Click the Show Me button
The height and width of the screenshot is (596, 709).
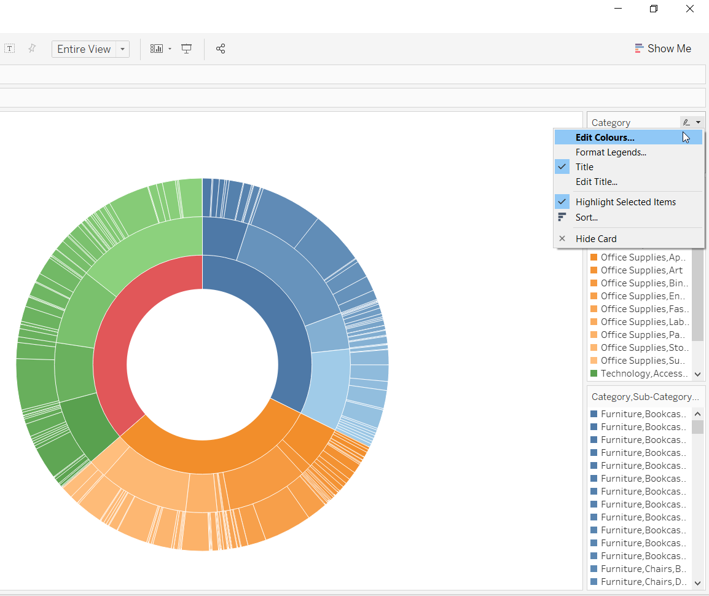pos(663,48)
